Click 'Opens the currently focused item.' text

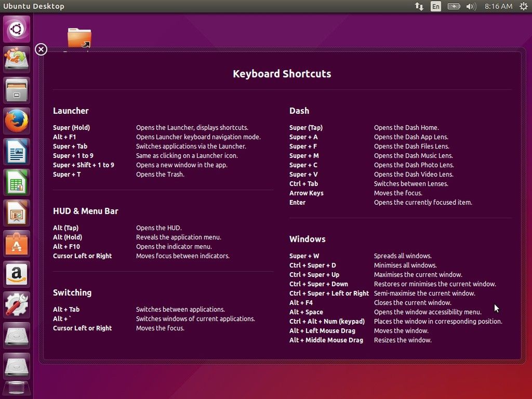pos(423,202)
